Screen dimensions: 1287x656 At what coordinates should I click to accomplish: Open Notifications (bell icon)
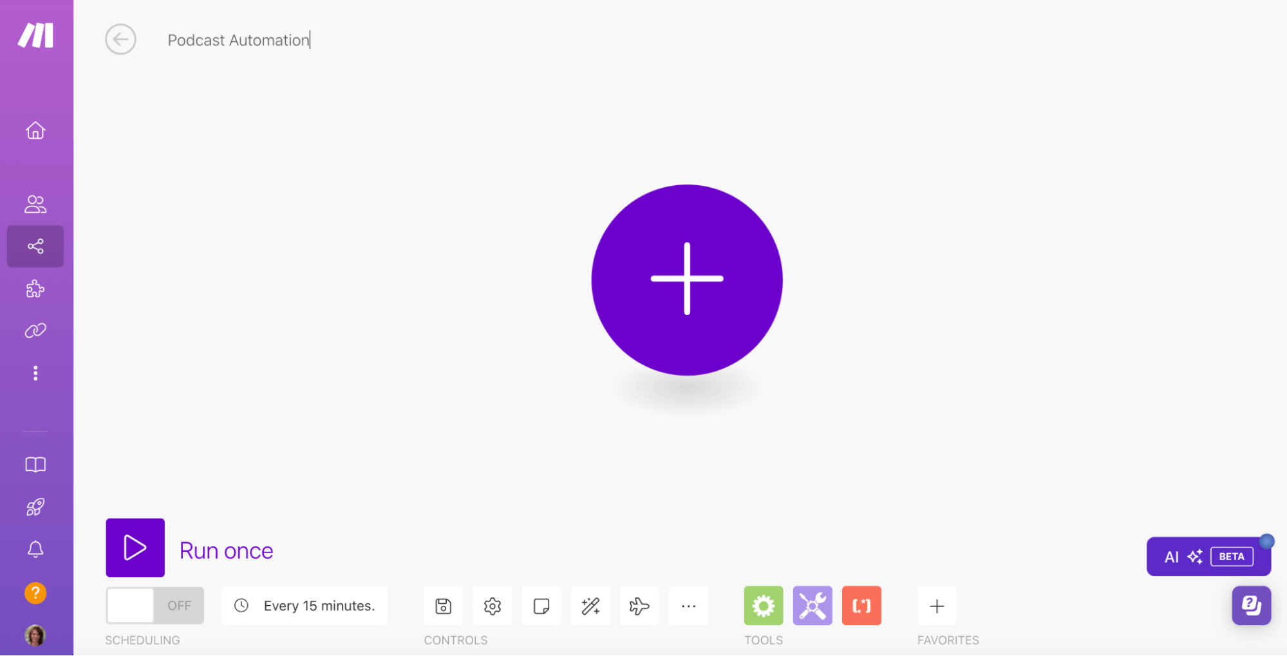click(35, 549)
